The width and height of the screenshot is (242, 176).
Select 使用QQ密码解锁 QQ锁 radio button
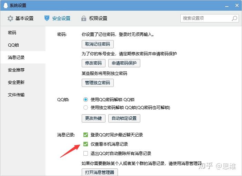coord(85,99)
